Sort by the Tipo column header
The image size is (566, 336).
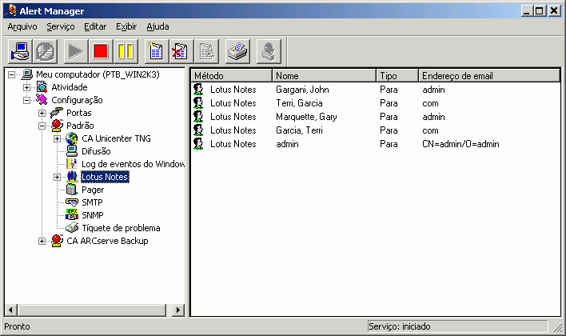[x=397, y=76]
